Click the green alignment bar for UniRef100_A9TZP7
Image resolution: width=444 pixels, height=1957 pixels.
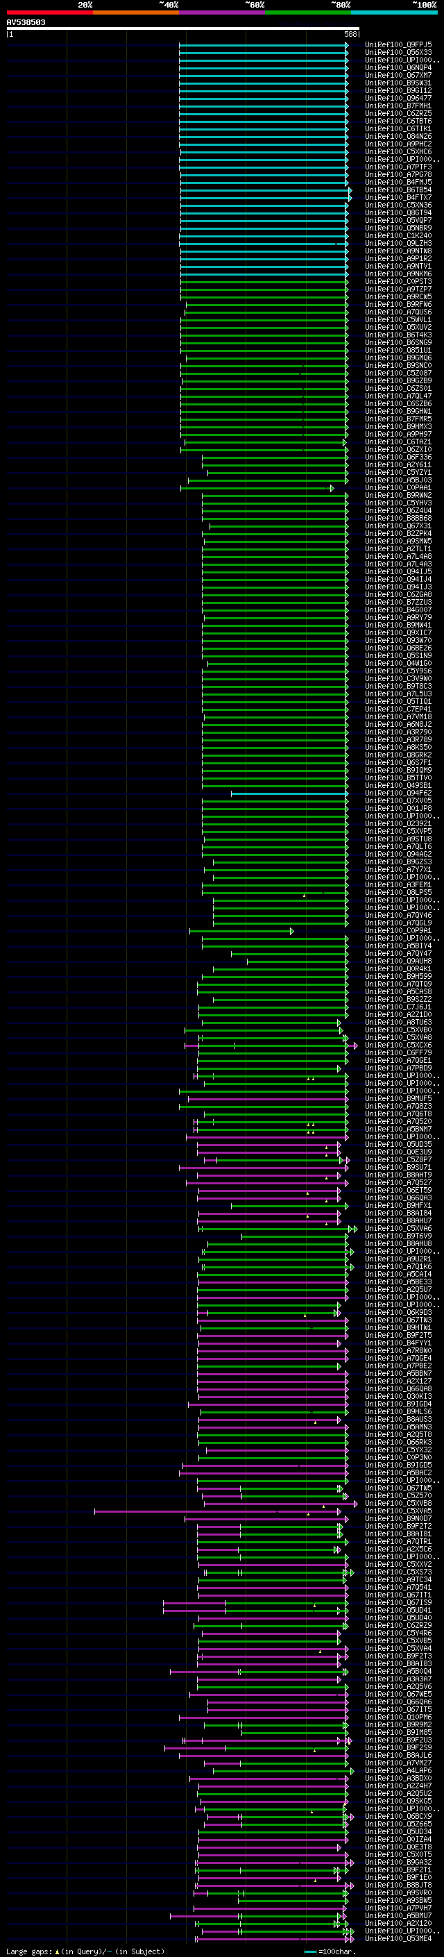(264, 289)
